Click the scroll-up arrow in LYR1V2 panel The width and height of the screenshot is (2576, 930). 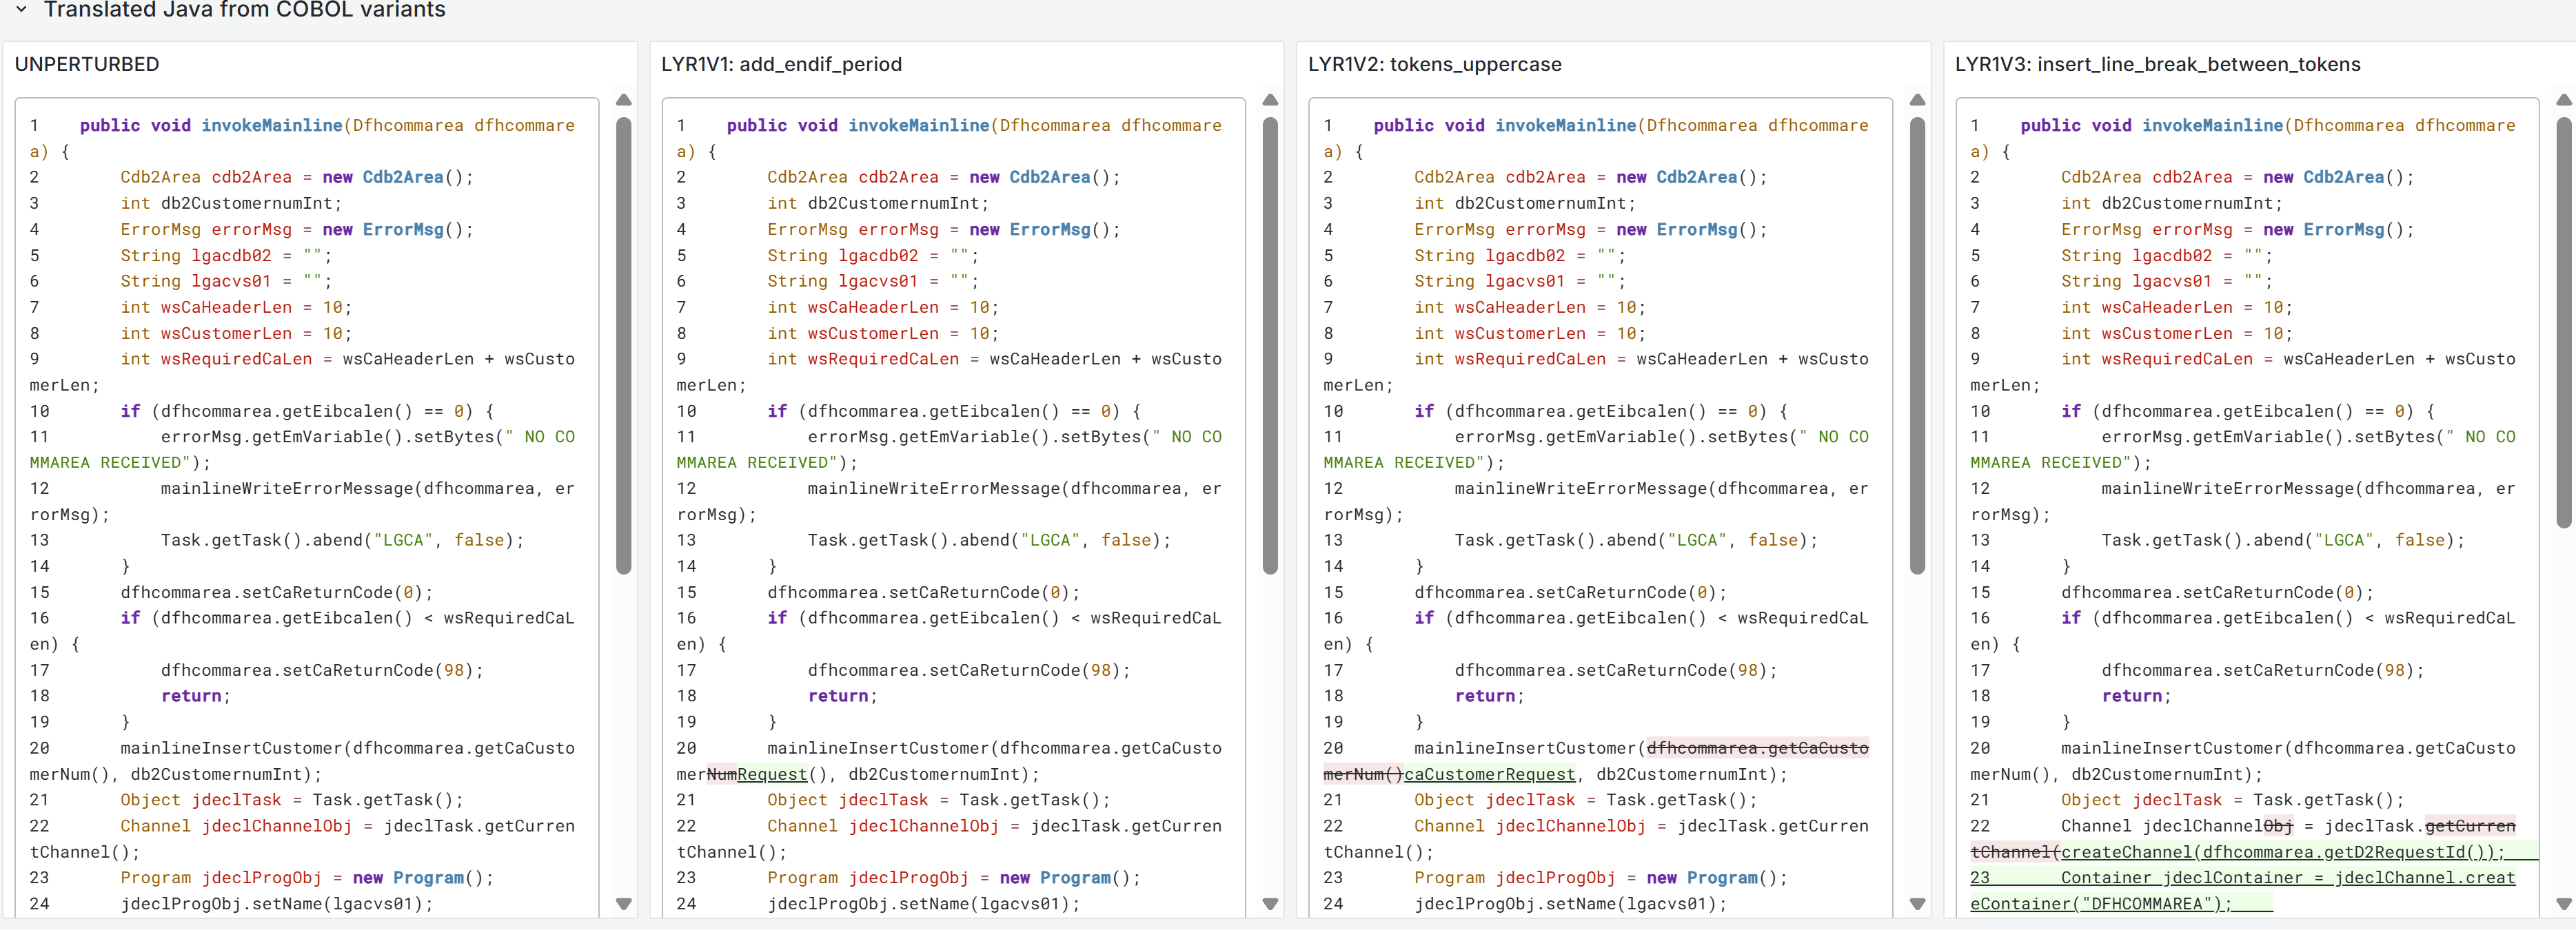click(x=1917, y=100)
